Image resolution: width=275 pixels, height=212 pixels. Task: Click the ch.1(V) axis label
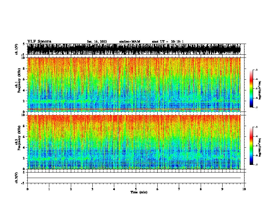[x=17, y=49]
